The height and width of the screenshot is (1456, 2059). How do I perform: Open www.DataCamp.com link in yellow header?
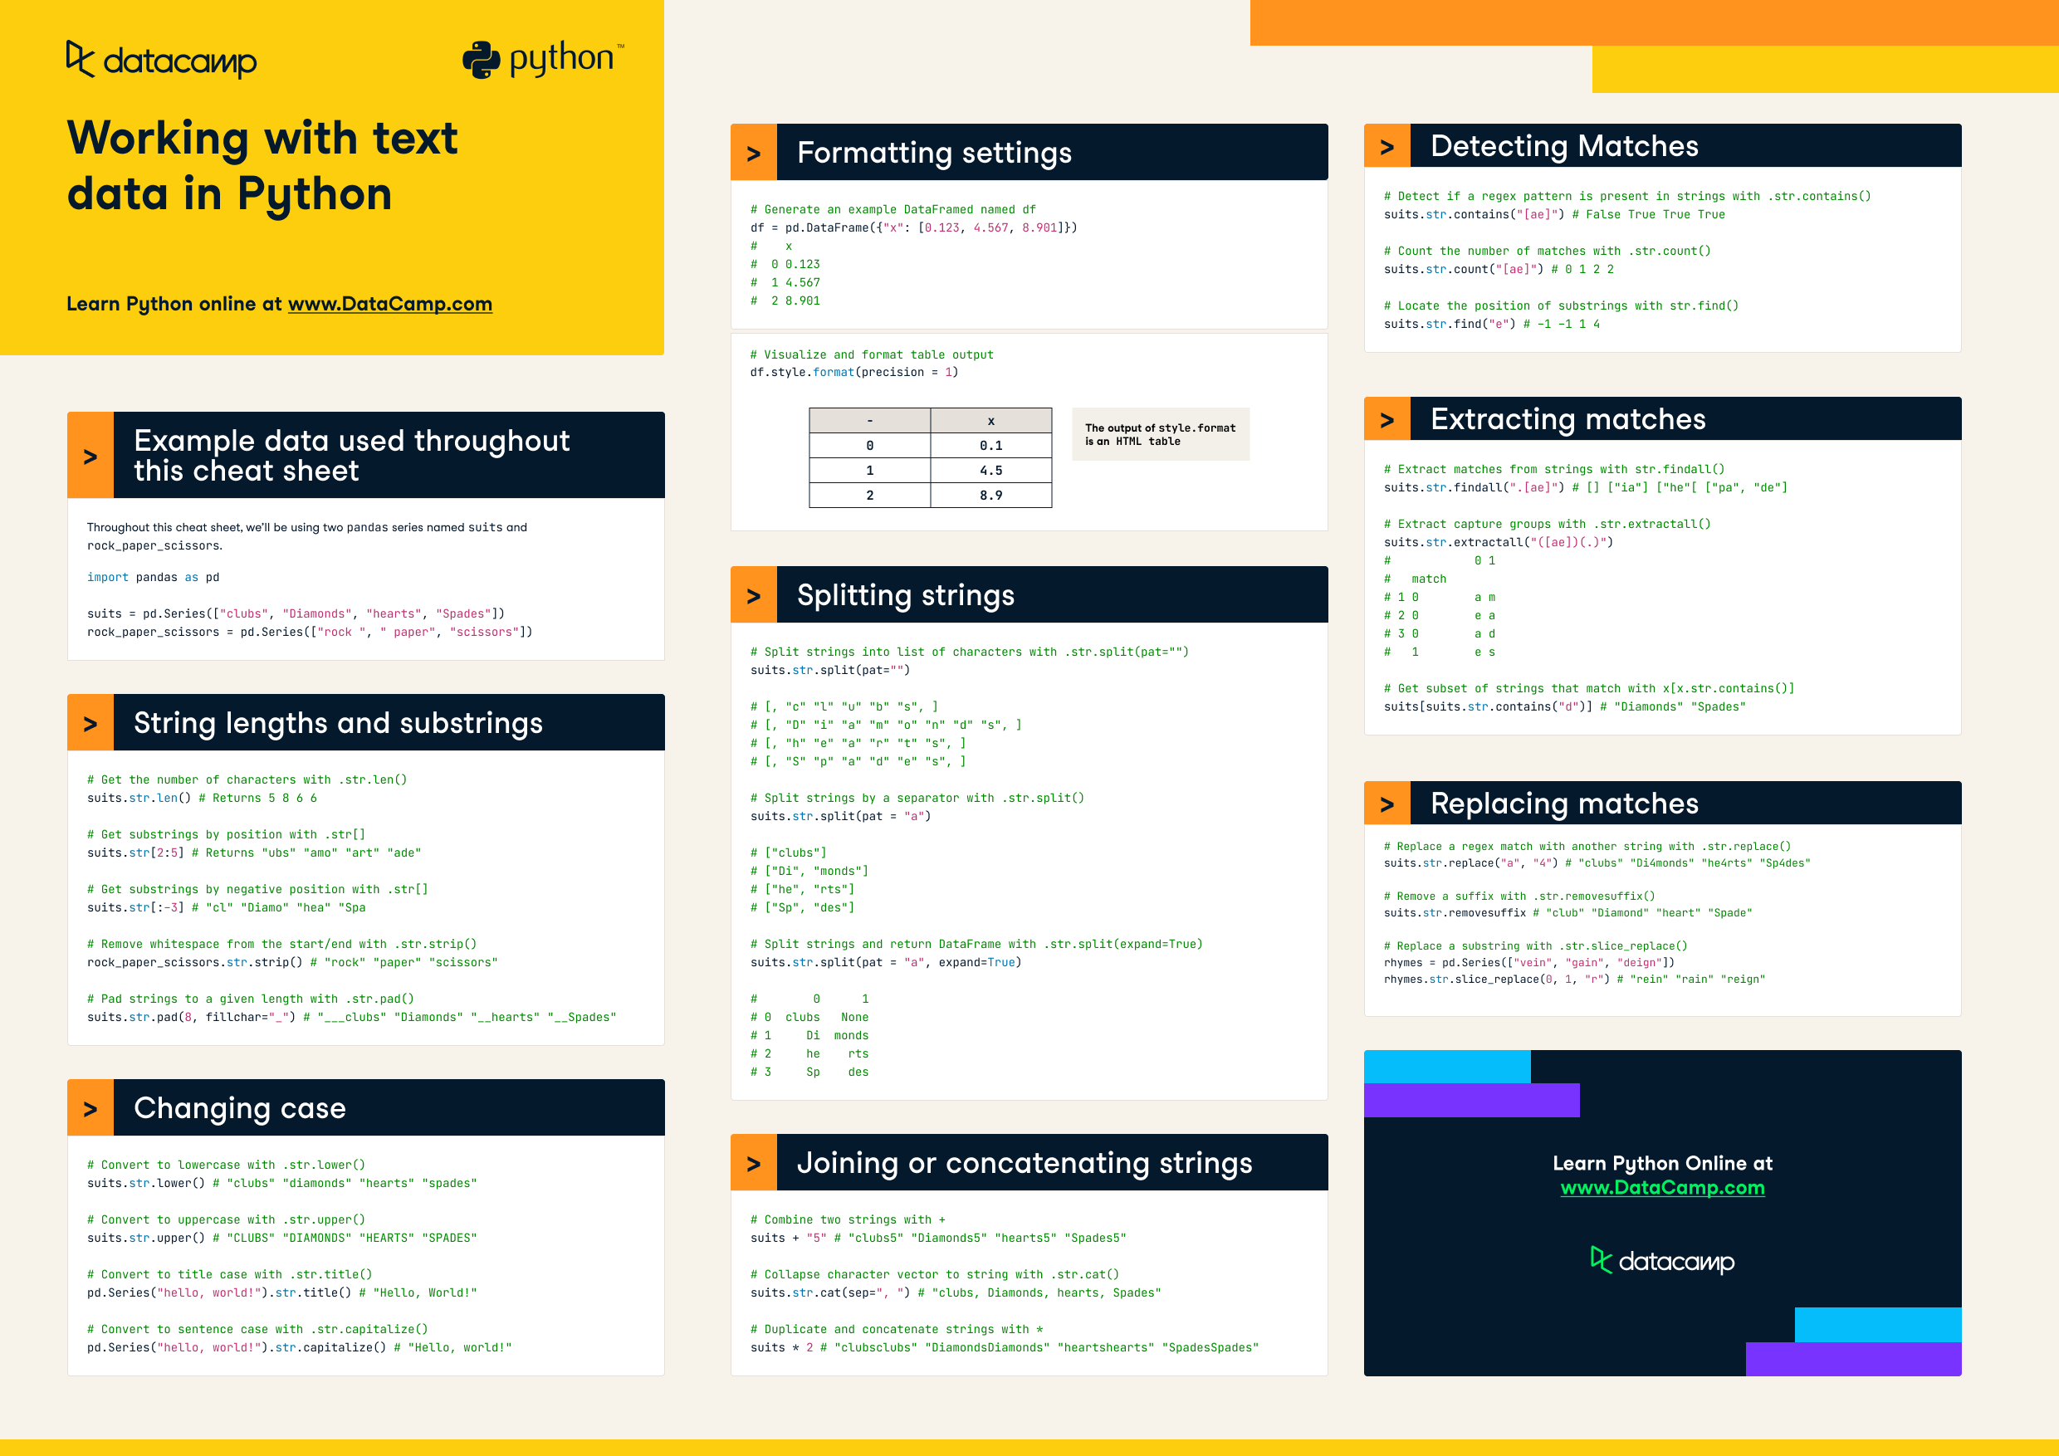pyautogui.click(x=389, y=304)
